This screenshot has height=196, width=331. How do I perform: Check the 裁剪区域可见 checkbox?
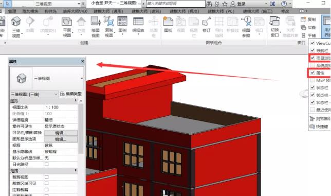click(x=46, y=183)
